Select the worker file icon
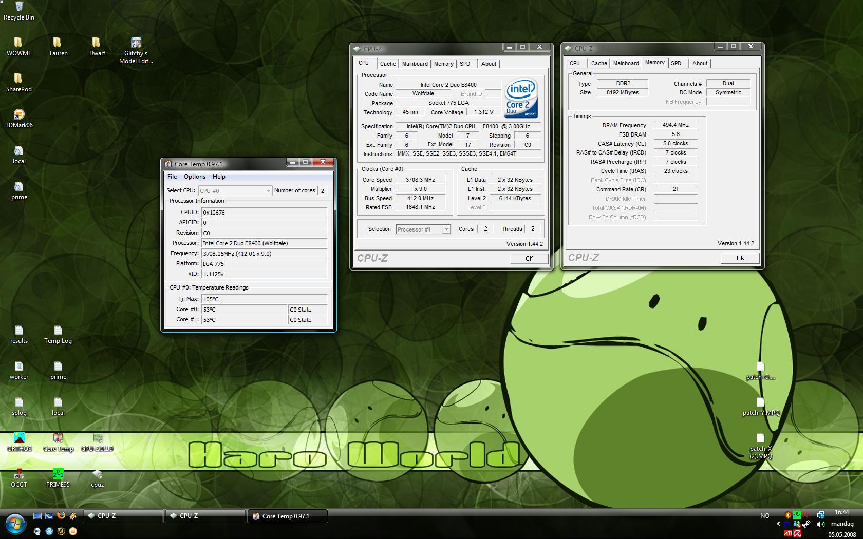Screen dimensions: 863x539 19,370
